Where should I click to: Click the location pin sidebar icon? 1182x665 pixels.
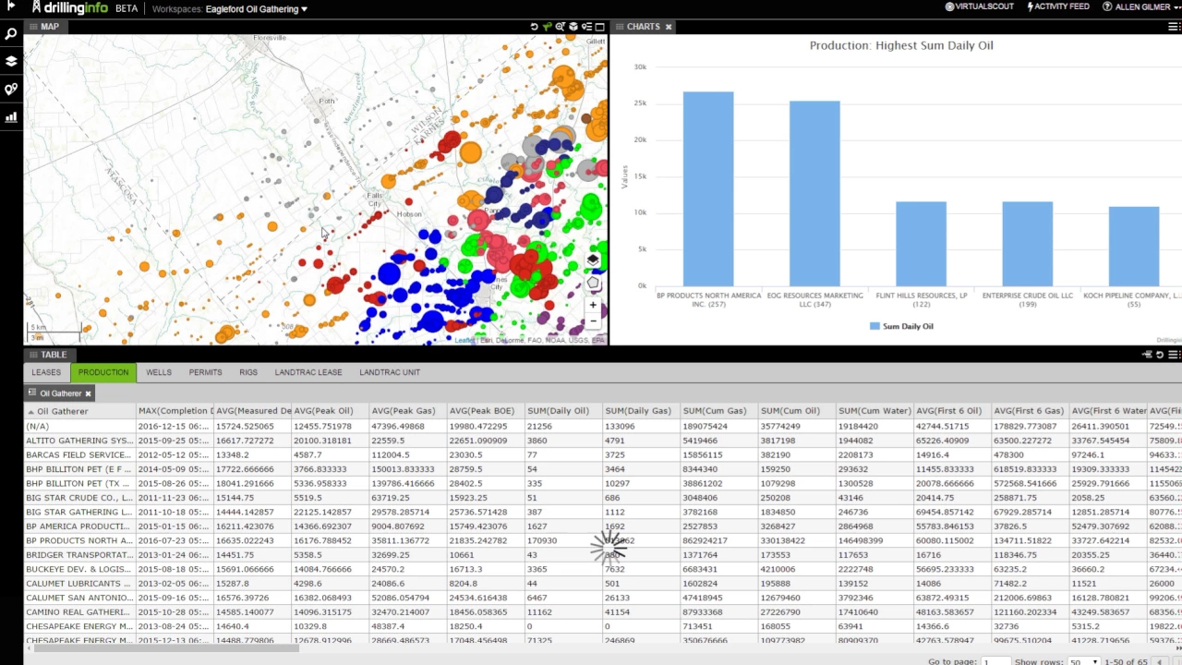coord(11,90)
